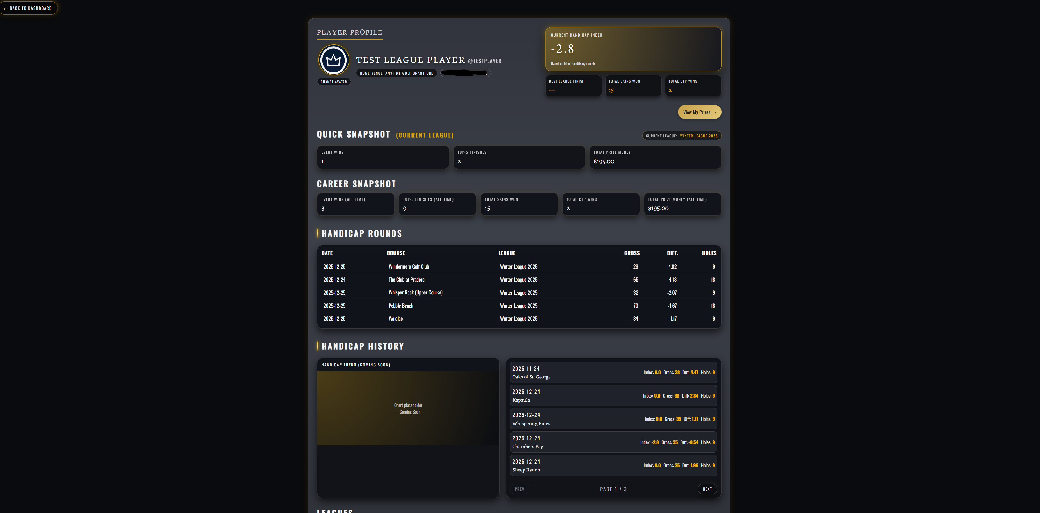Click Back to Dashboard
This screenshot has width=1040, height=513.
(x=28, y=8)
